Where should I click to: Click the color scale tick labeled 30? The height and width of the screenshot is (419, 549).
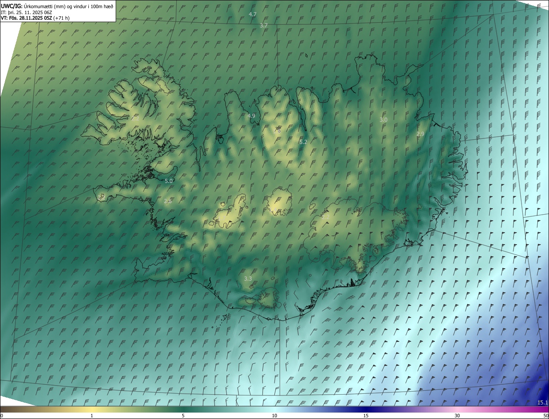pyautogui.click(x=457, y=416)
